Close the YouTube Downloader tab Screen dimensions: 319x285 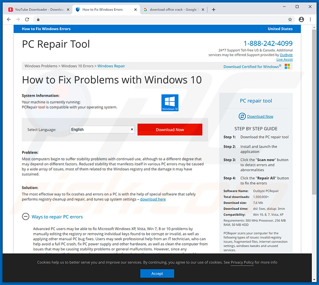pos(68,10)
